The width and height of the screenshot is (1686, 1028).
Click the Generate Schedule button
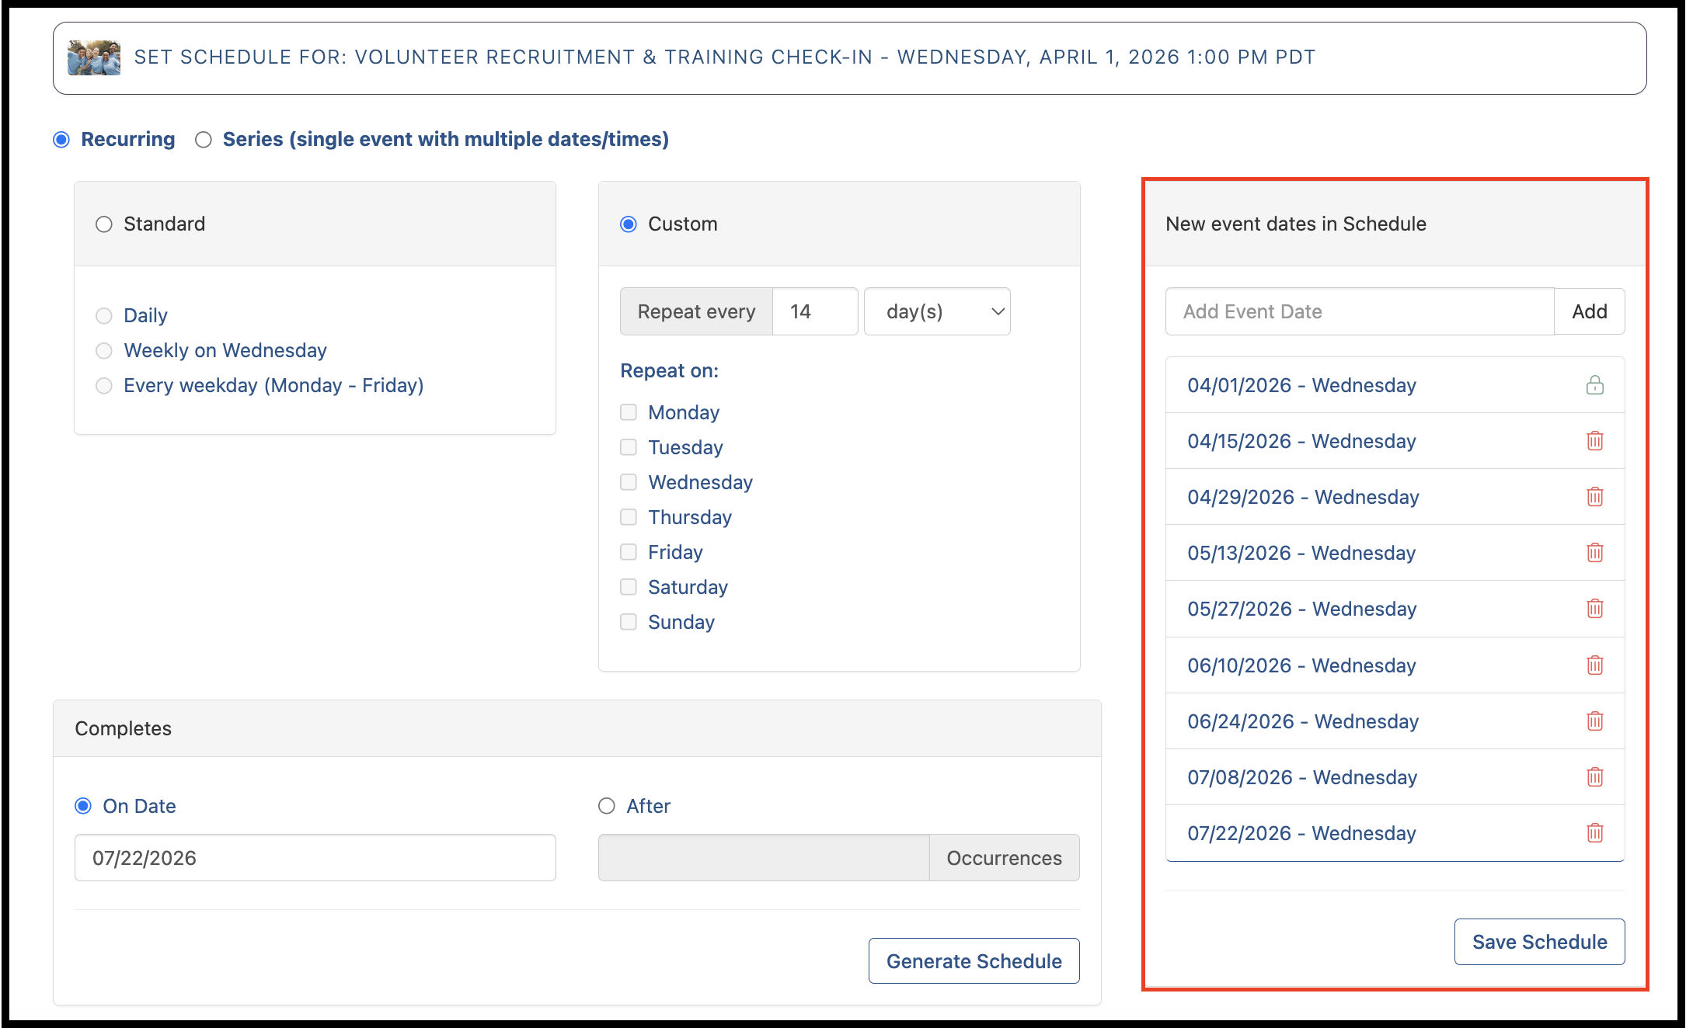[974, 961]
